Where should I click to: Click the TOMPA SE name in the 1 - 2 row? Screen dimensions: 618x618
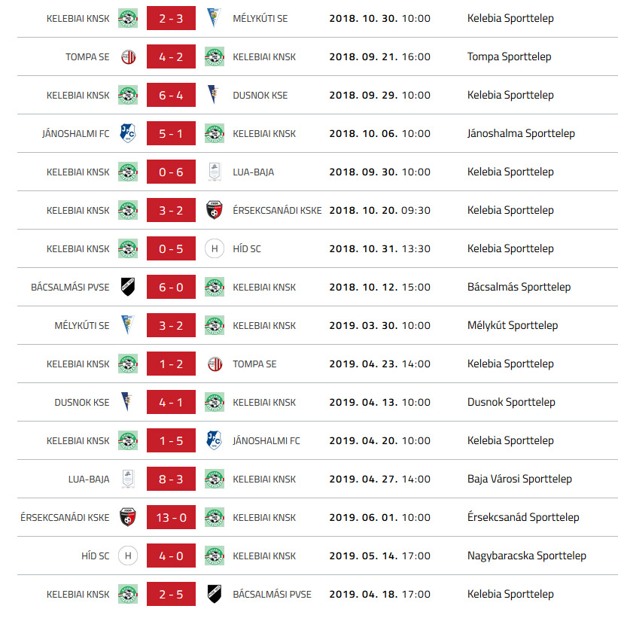pos(254,364)
